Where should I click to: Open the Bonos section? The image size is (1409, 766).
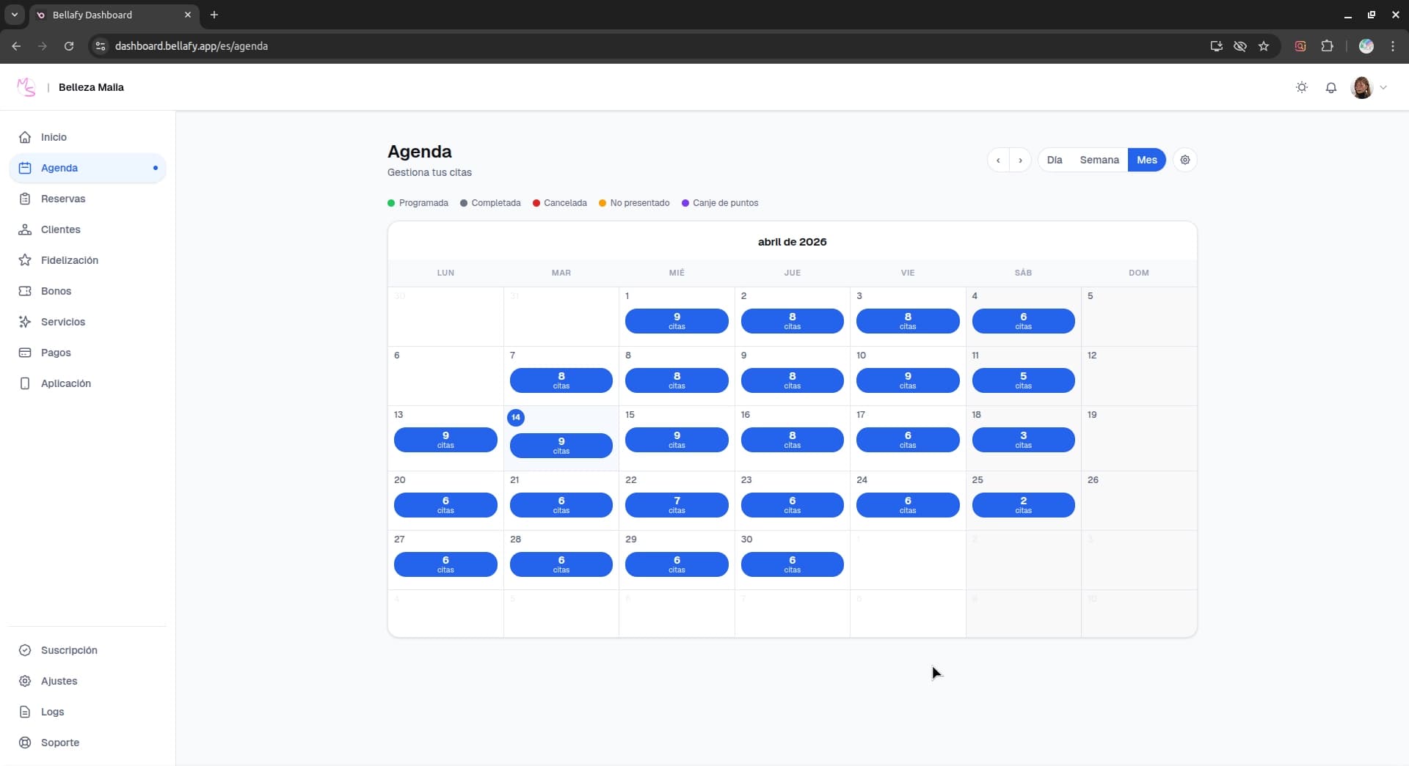click(x=56, y=290)
